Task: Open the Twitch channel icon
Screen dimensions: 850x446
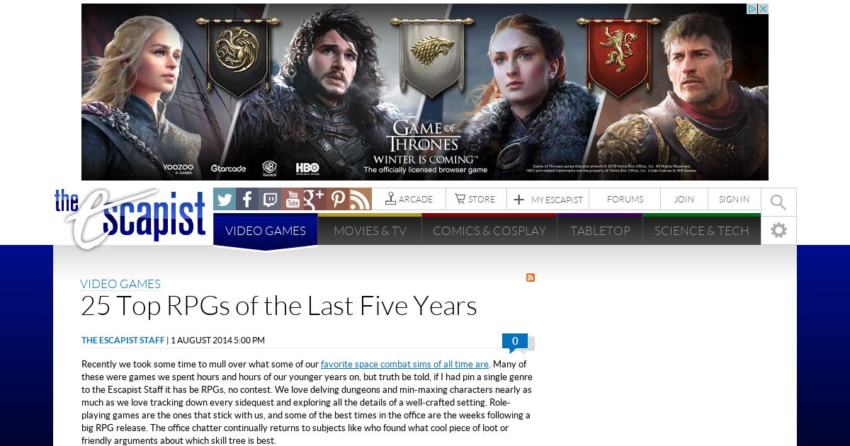Action: [270, 199]
